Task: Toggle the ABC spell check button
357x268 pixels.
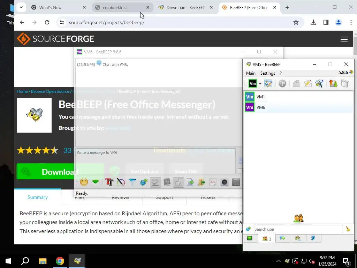Action: tap(155, 182)
